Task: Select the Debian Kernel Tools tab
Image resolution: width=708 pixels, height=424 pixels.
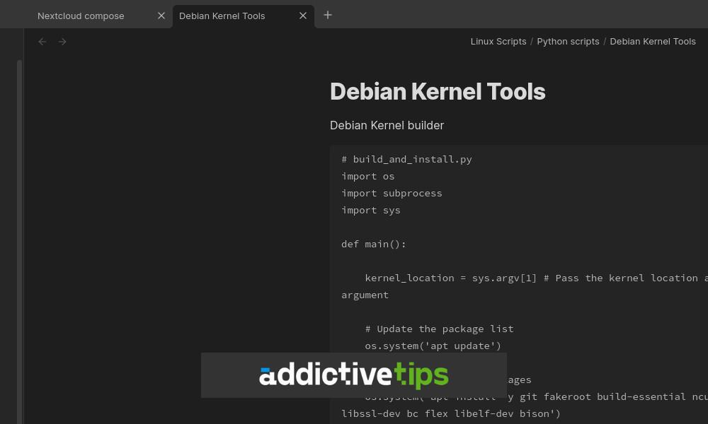Action: [x=222, y=16]
